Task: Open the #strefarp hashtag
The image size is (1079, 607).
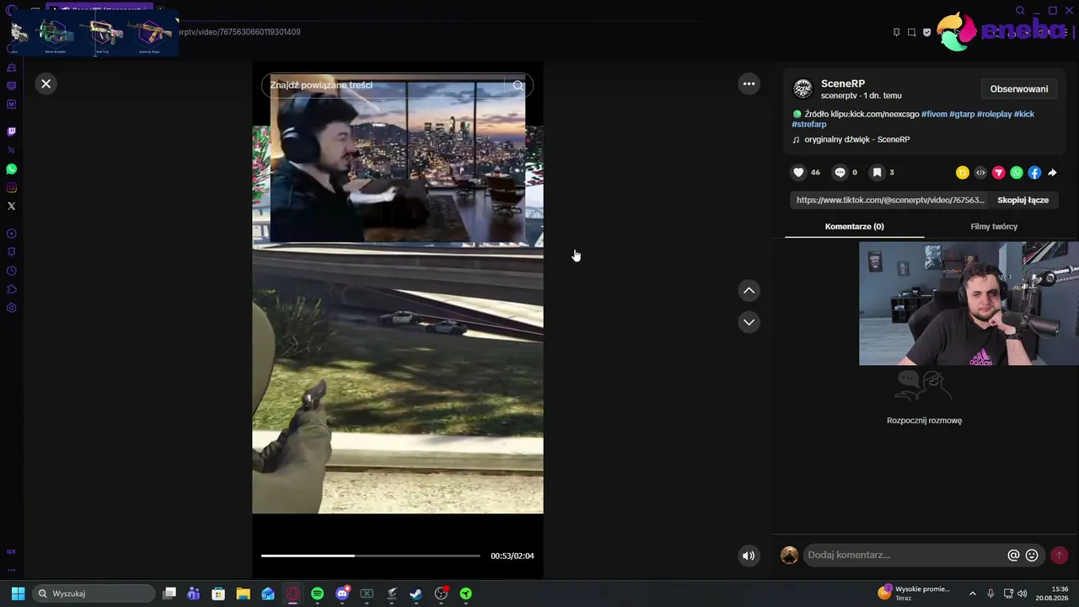Action: (809, 125)
